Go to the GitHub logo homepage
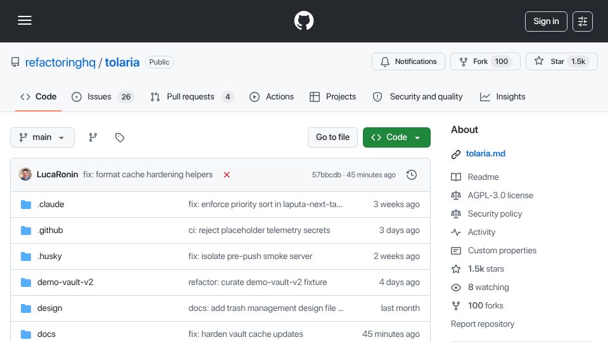 point(303,20)
